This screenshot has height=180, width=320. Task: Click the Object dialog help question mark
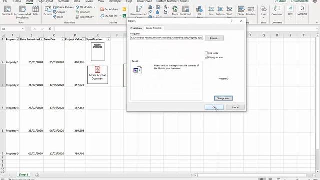pos(232,21)
